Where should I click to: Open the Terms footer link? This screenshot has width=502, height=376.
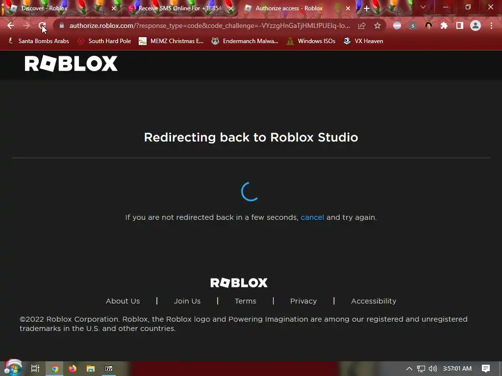(245, 301)
